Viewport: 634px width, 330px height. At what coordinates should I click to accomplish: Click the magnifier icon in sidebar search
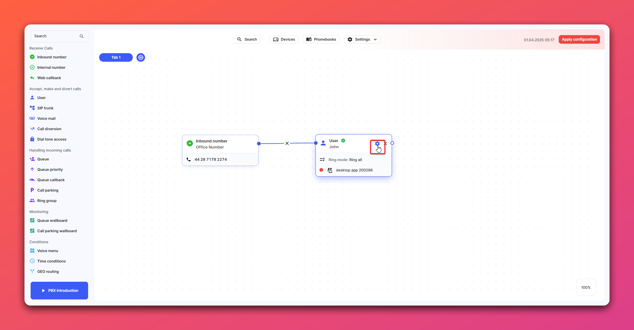pos(82,36)
